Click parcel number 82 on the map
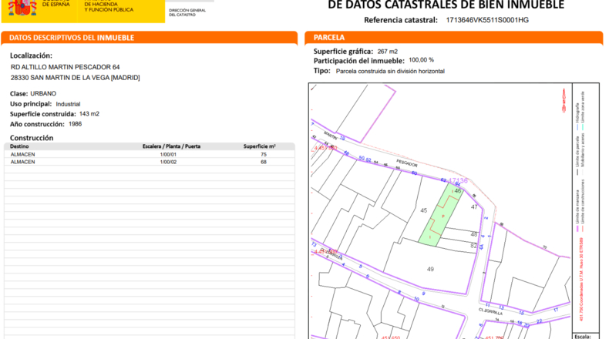The height and width of the screenshot is (339, 609). click(x=473, y=246)
